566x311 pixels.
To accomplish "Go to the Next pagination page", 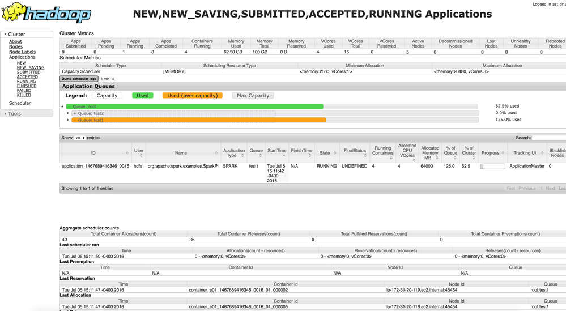I will pyautogui.click(x=550, y=188).
